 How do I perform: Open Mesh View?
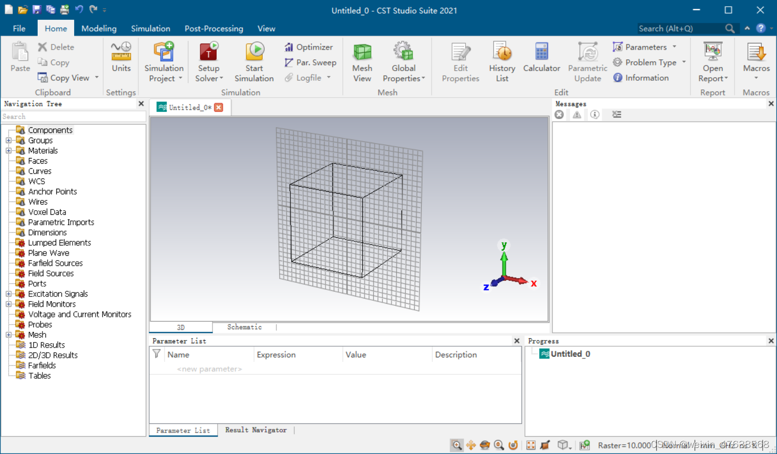point(362,62)
